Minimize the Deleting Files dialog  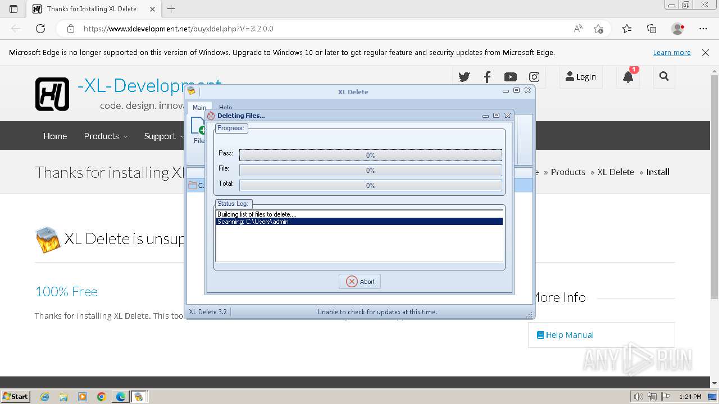(x=486, y=116)
